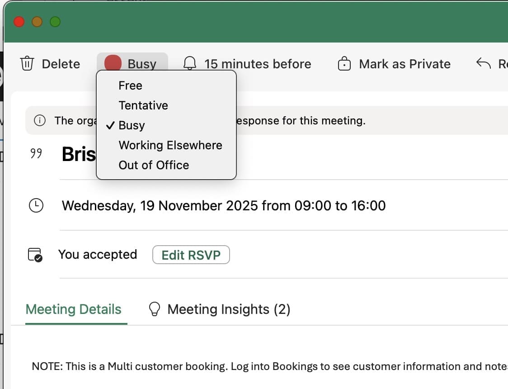Click the clock icon beside the date
Screen dimensions: 508x389
click(x=36, y=206)
